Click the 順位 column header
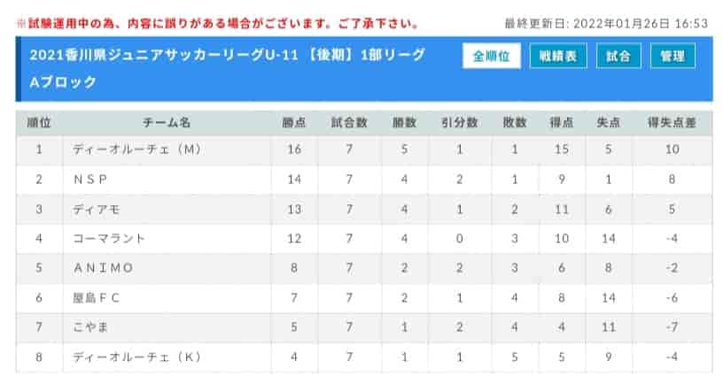The height and width of the screenshot is (384, 723). coord(39,122)
